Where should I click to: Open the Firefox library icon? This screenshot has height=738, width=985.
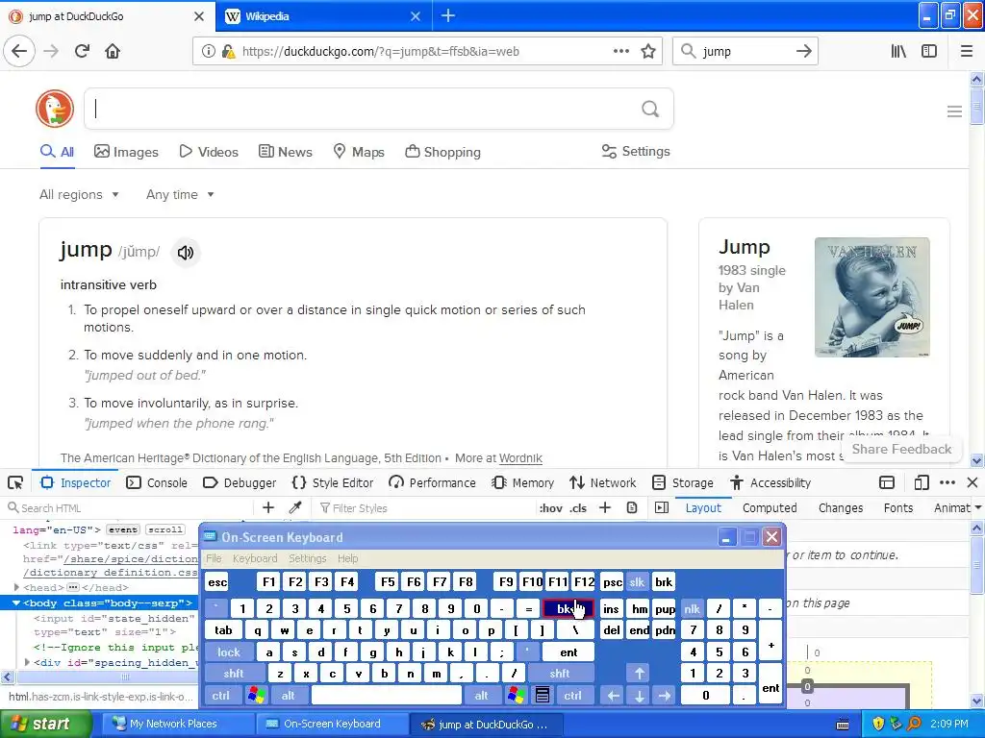[898, 52]
